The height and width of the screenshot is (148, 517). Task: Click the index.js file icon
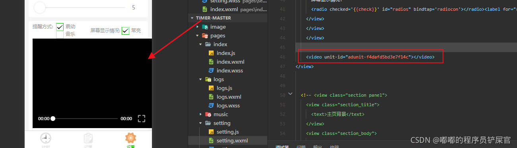pos(212,53)
